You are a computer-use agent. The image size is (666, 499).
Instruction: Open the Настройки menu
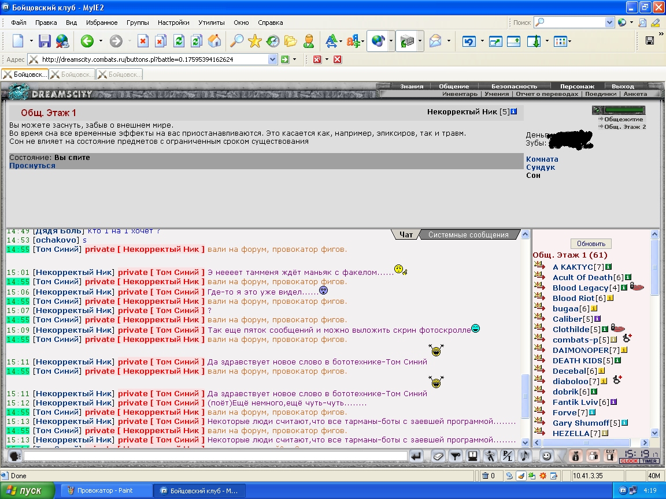(173, 23)
